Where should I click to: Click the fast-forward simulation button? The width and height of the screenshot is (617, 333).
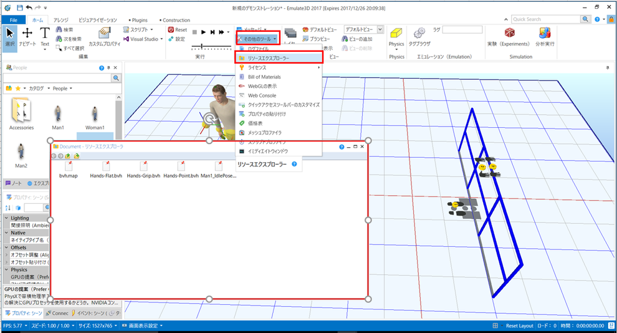[221, 32]
